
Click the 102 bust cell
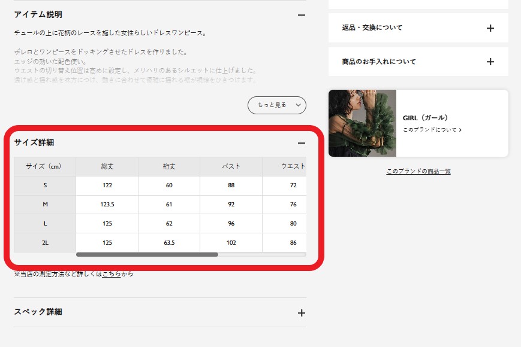(231, 243)
